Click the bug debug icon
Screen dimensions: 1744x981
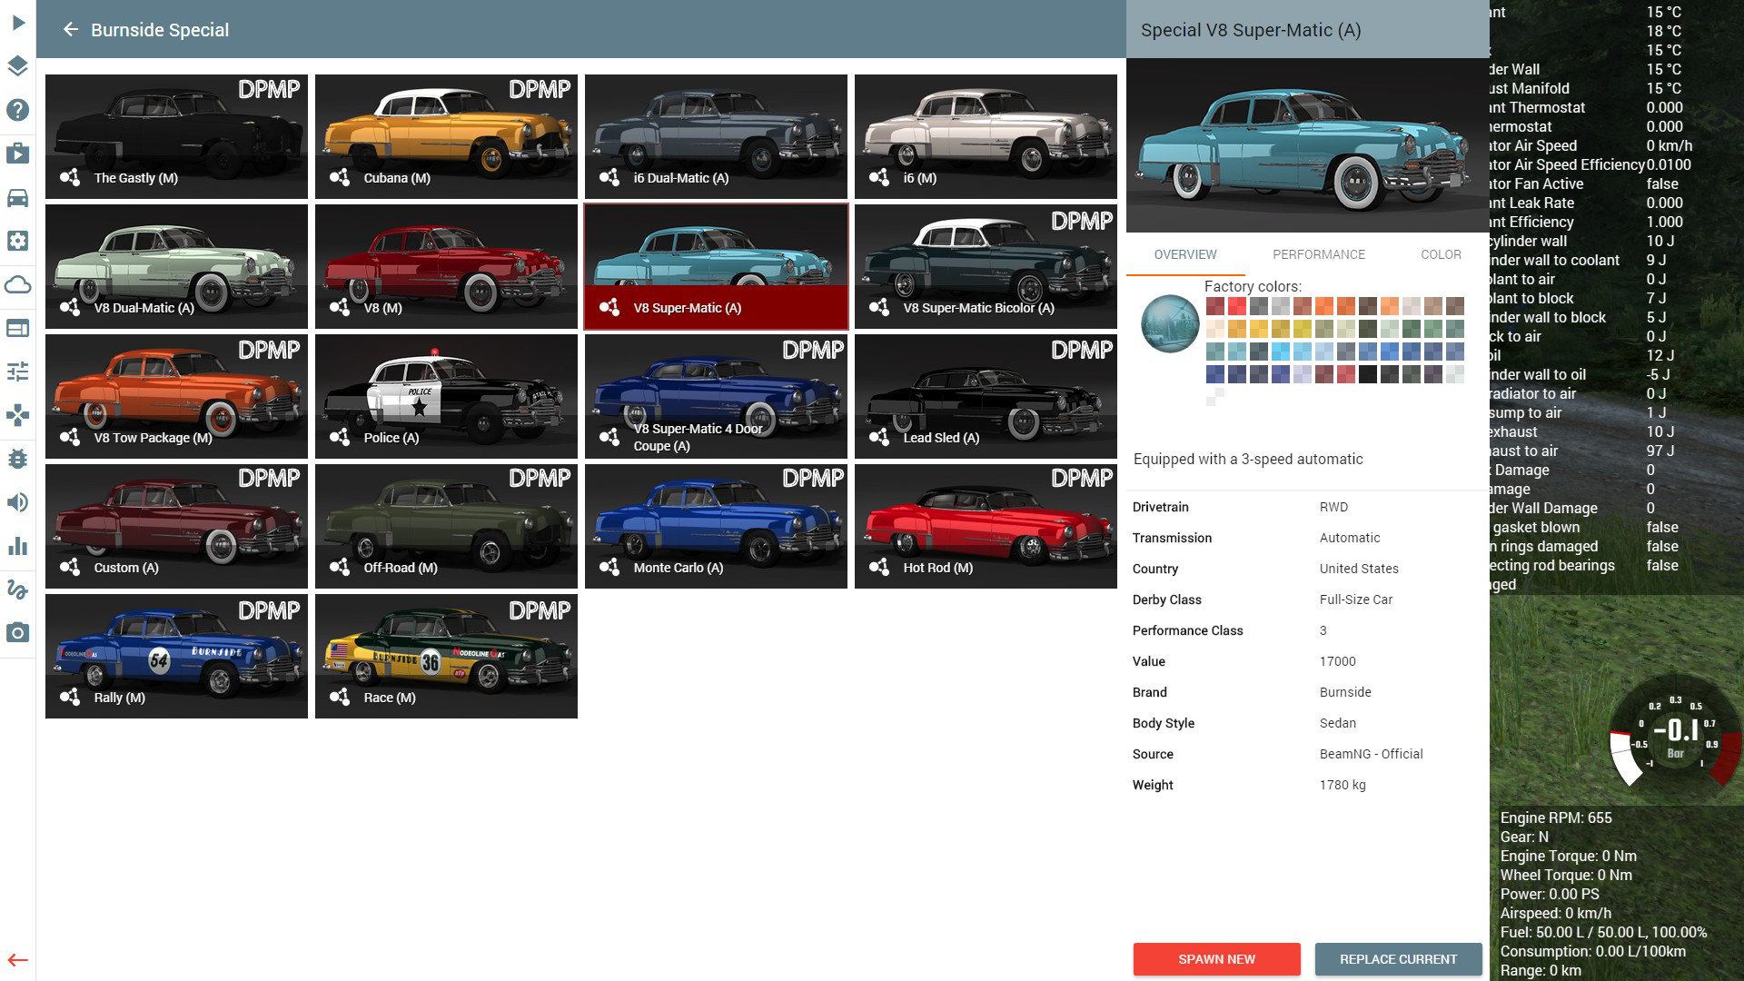click(x=18, y=459)
